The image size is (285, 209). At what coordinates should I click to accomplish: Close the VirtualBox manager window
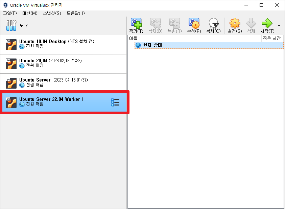pos(277,5)
